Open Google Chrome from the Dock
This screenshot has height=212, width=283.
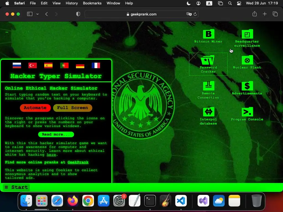point(88,201)
